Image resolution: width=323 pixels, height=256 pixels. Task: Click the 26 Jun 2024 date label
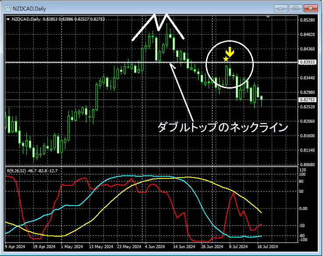(x=212, y=246)
